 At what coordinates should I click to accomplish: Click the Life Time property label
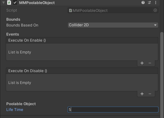15,110
